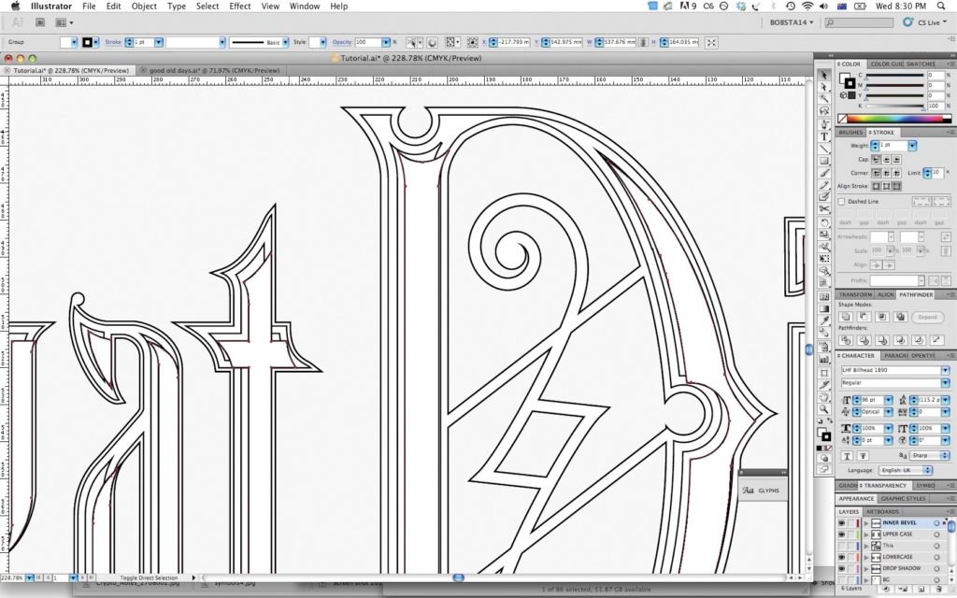Hide the UPPER CASE layer
The height and width of the screenshot is (598, 957).
point(842,534)
